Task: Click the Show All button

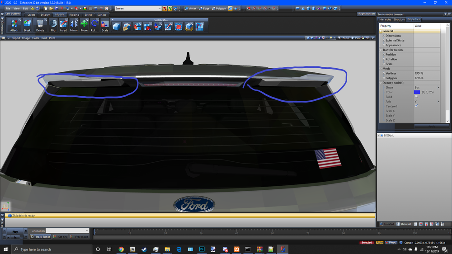Action: click(x=404, y=224)
